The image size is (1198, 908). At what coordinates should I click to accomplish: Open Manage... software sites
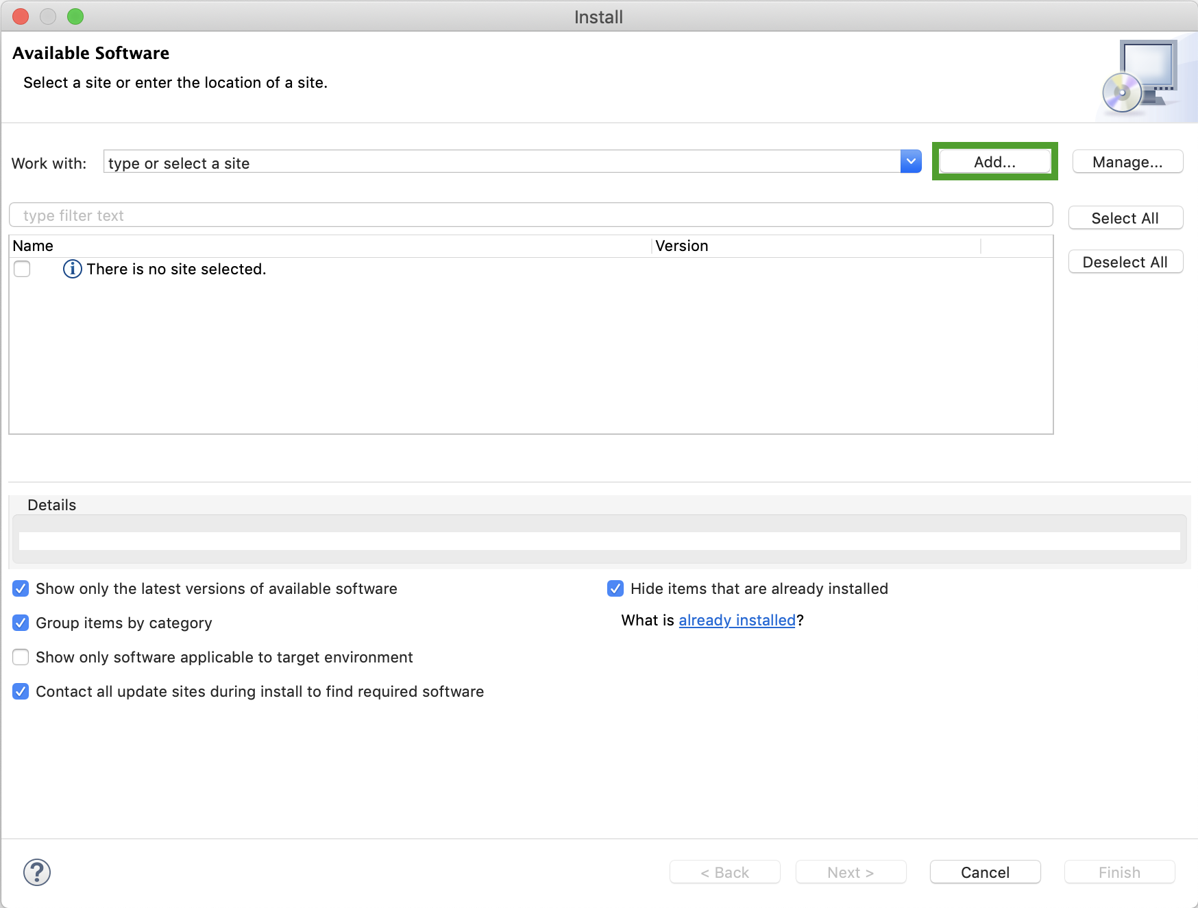1127,162
